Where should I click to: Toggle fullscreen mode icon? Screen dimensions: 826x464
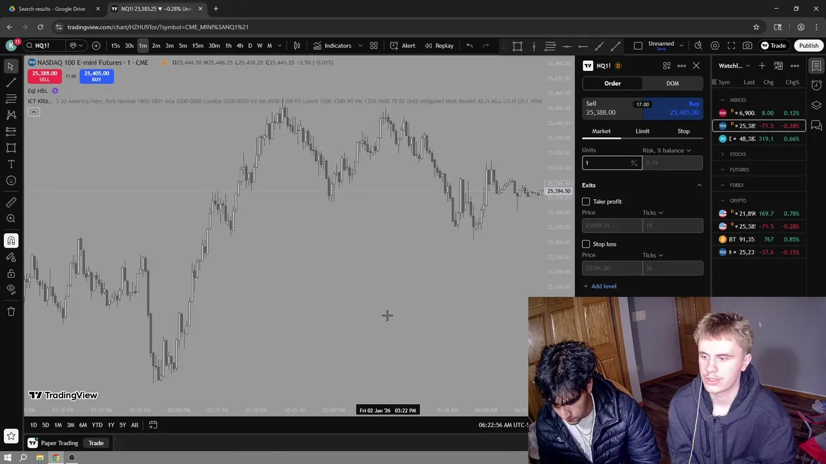[x=731, y=46]
